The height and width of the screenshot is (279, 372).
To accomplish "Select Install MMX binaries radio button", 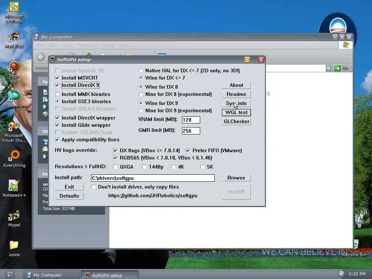I will point(57,94).
